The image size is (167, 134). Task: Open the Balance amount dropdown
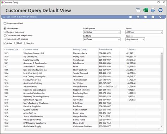coord(135,39)
